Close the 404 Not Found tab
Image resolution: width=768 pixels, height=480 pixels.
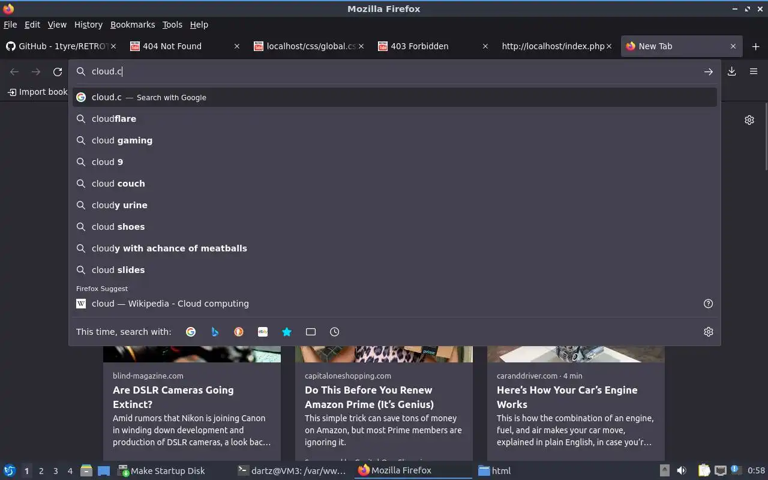tap(237, 46)
